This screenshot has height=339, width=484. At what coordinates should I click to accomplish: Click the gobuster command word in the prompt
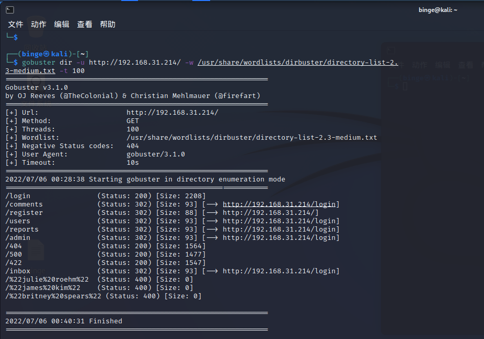[39, 62]
